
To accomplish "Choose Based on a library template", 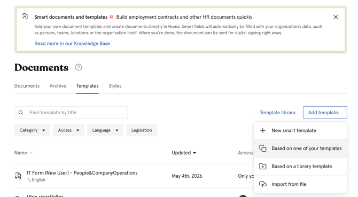I will coord(300,166).
